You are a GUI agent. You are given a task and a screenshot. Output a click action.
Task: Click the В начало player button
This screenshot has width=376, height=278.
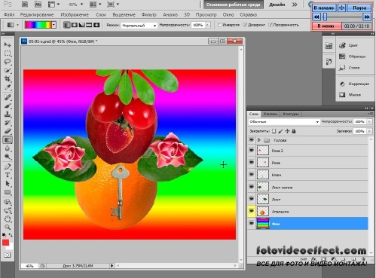coord(324,8)
